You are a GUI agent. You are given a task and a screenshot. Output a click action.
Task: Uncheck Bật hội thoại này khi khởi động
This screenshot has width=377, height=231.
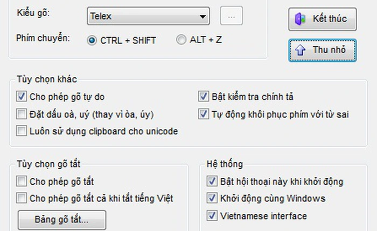212,182
